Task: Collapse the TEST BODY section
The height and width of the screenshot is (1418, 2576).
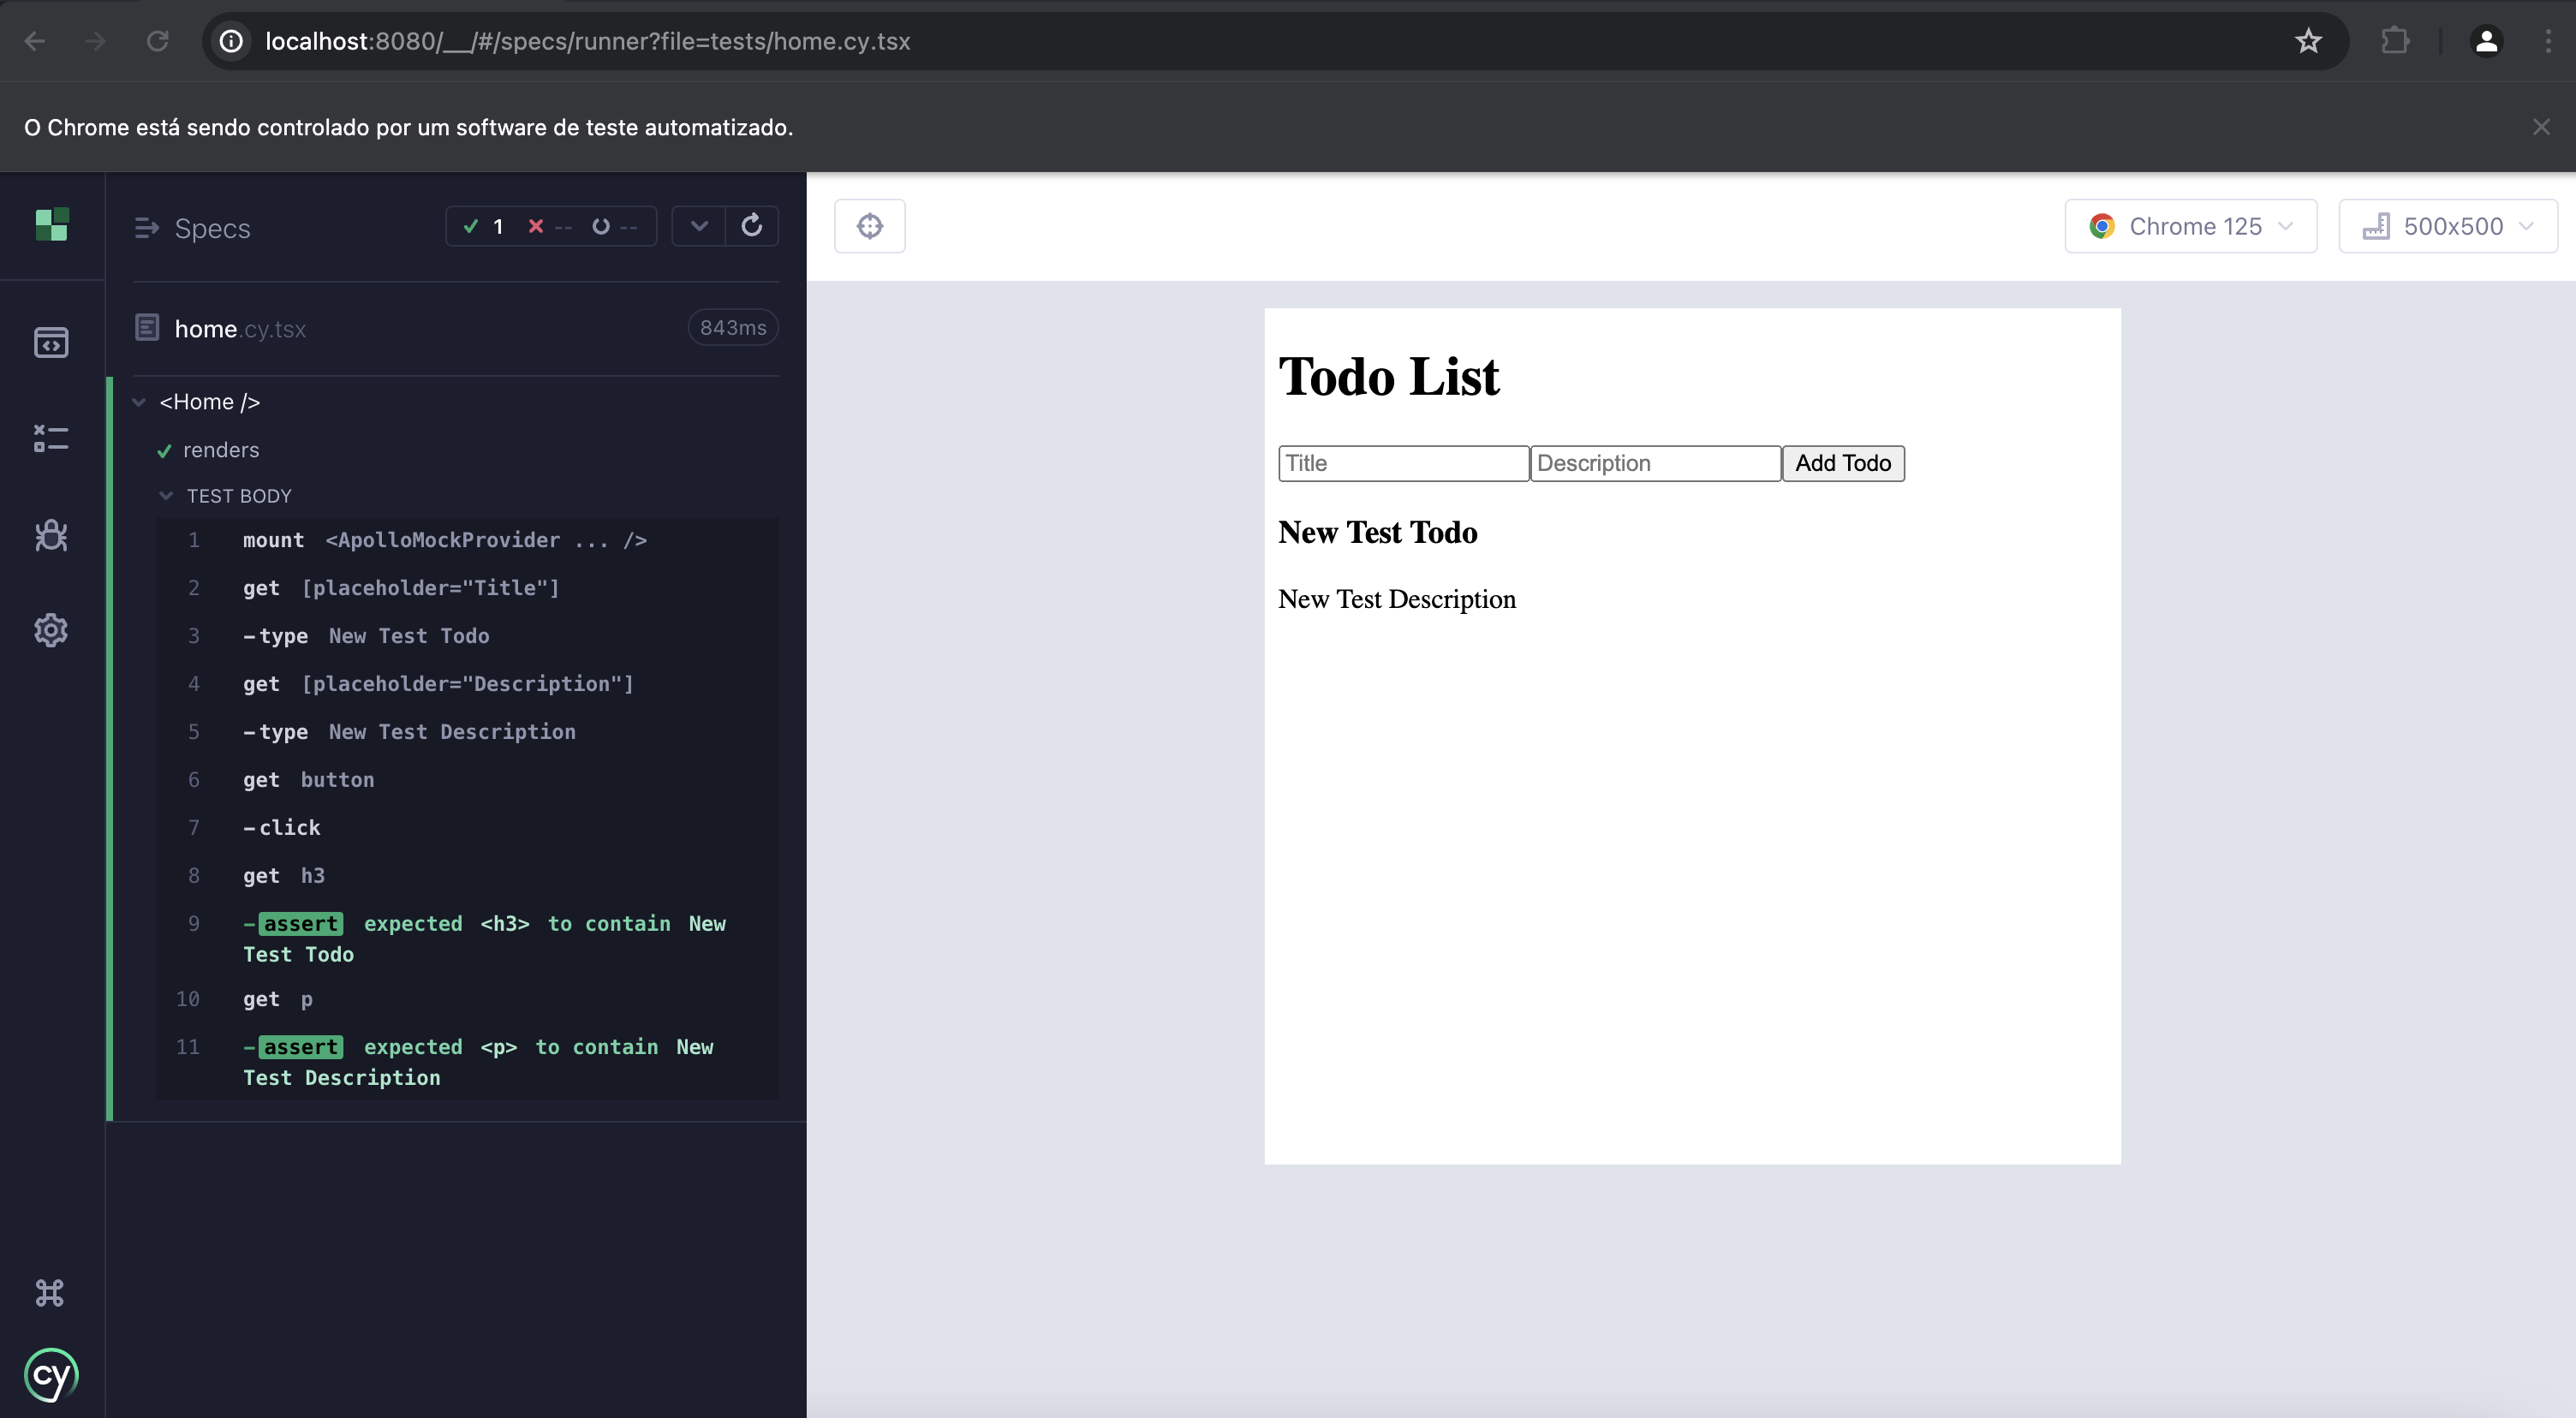Action: pos(166,495)
